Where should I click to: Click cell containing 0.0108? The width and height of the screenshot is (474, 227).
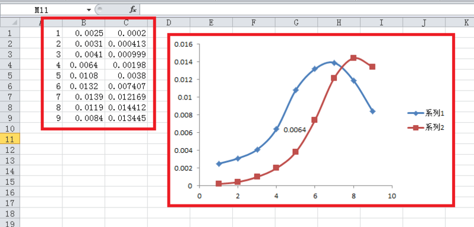point(84,75)
